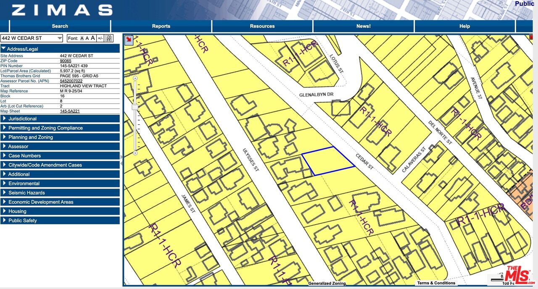This screenshot has height=289, width=538.
Task: Click the ZIP Code 90065 link
Action: click(x=66, y=61)
